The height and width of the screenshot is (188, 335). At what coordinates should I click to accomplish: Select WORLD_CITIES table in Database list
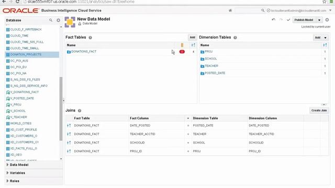coord(21,123)
